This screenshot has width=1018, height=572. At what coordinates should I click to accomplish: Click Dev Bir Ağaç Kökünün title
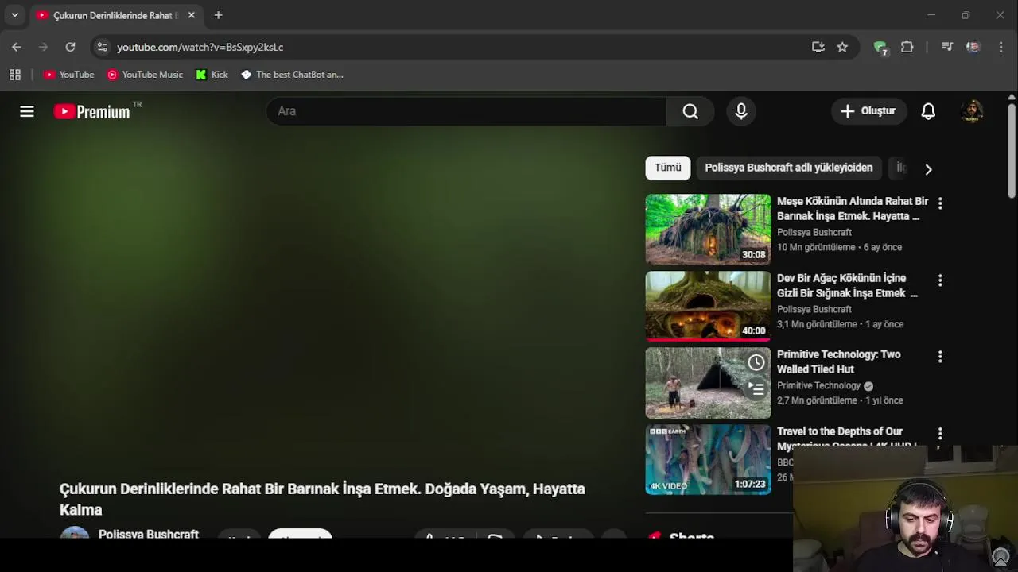pos(847,286)
